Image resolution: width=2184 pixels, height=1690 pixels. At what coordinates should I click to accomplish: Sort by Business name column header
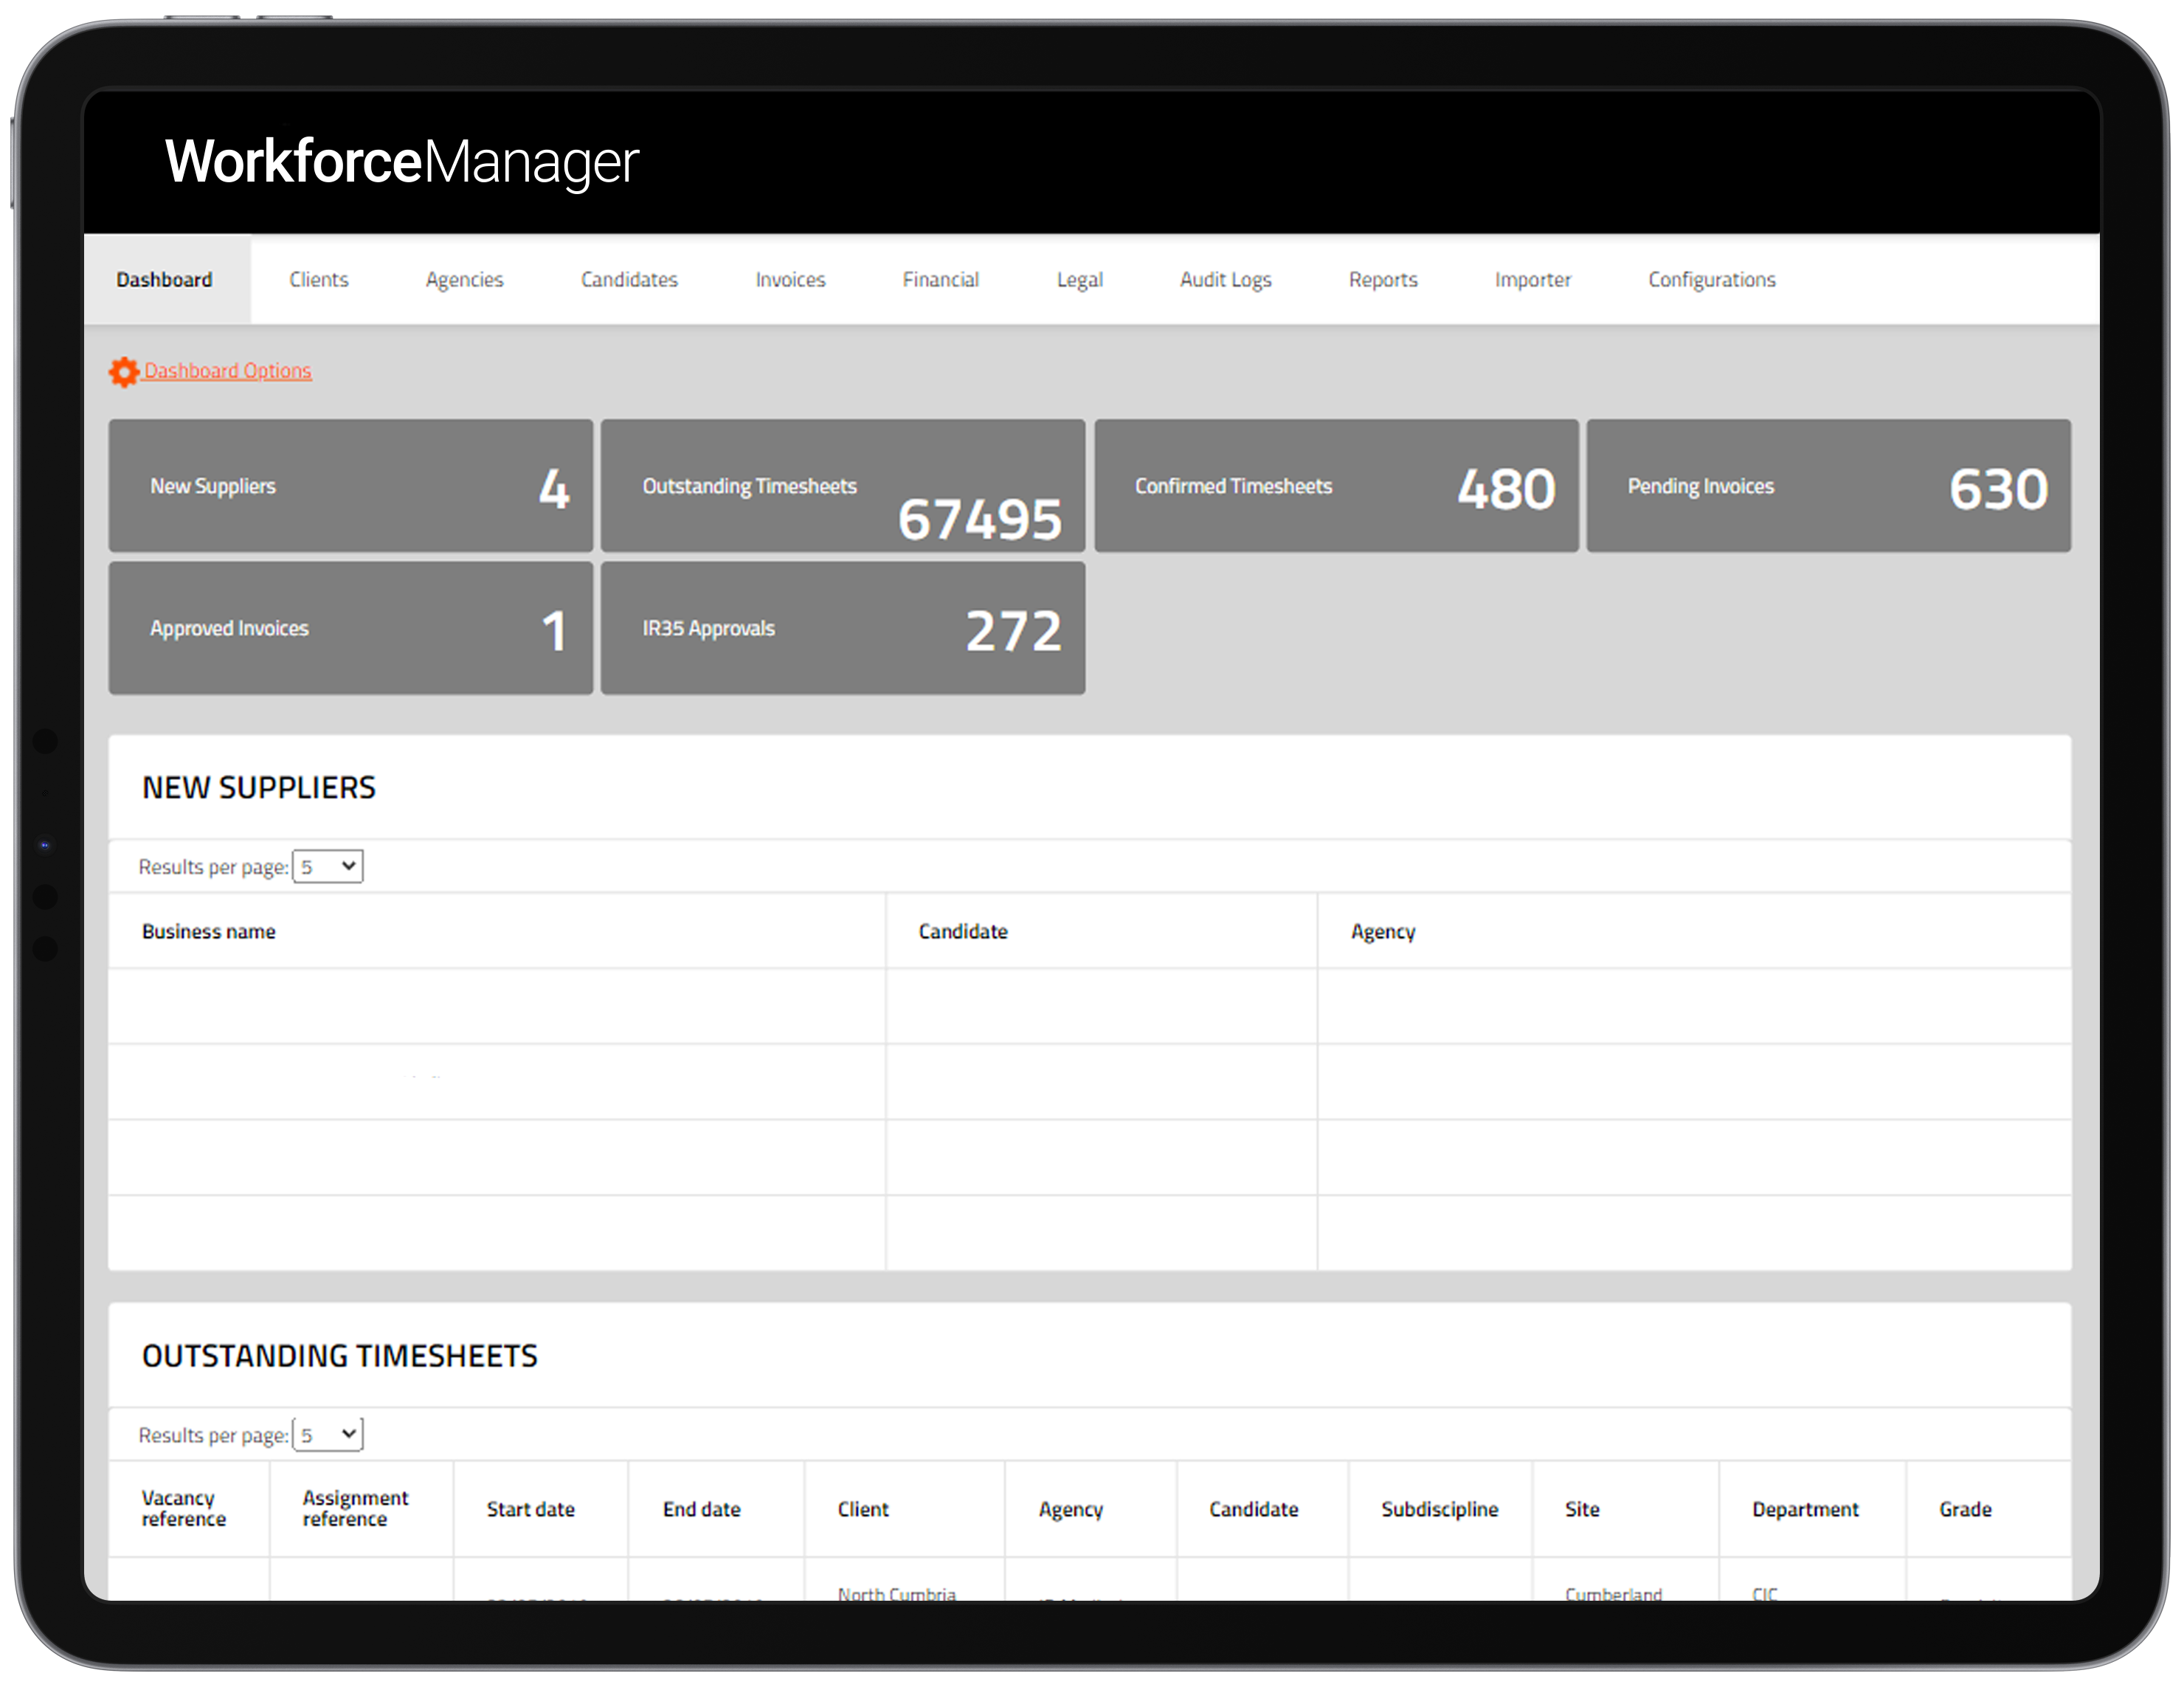tap(208, 931)
